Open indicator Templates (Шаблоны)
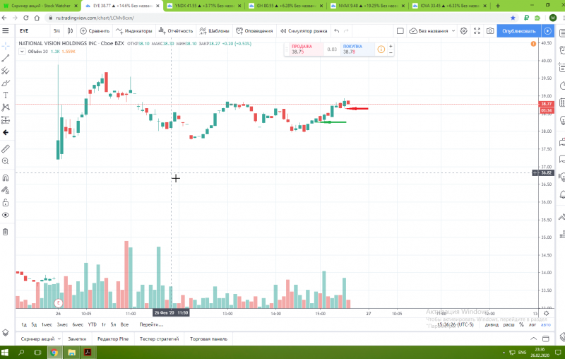The image size is (565, 359). 215,31
